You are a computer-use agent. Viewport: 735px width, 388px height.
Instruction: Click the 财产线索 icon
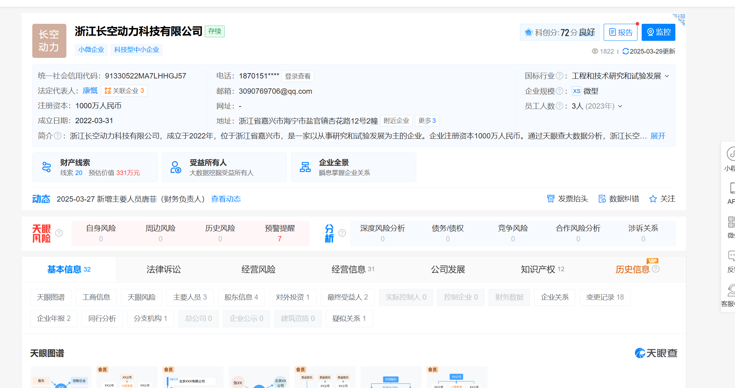point(46,167)
